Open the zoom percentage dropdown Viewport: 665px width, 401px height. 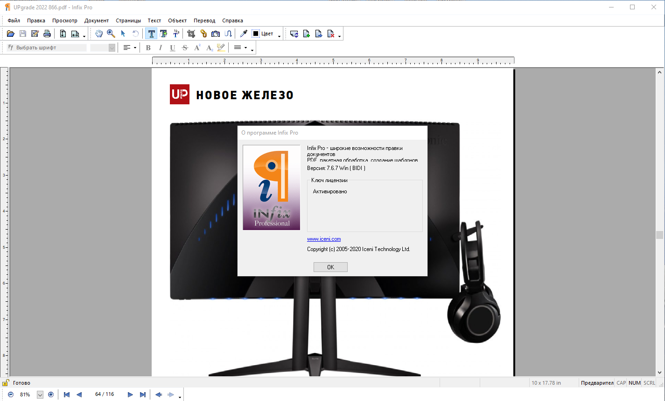click(x=40, y=394)
